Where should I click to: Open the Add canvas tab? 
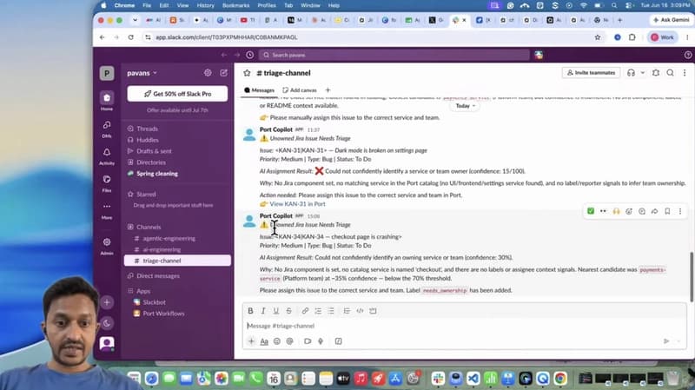[300, 90]
